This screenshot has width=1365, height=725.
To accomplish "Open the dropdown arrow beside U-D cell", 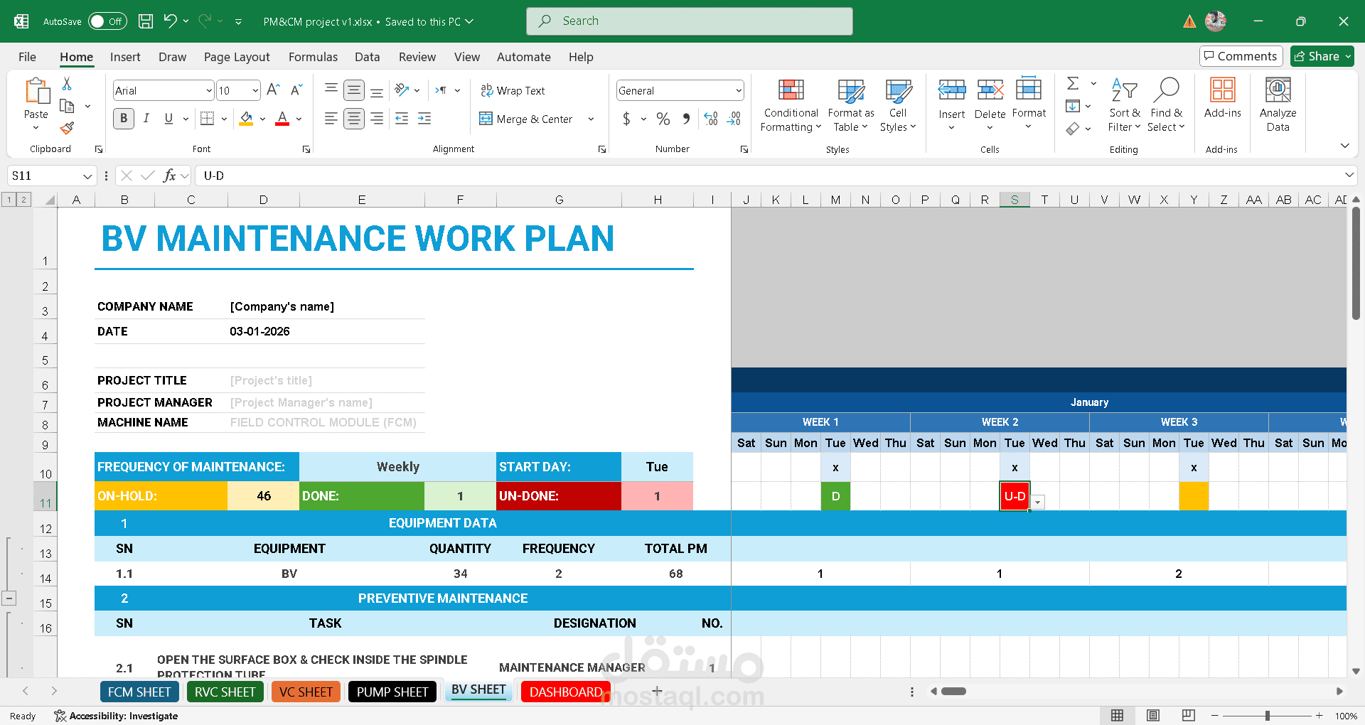I will 1039,503.
